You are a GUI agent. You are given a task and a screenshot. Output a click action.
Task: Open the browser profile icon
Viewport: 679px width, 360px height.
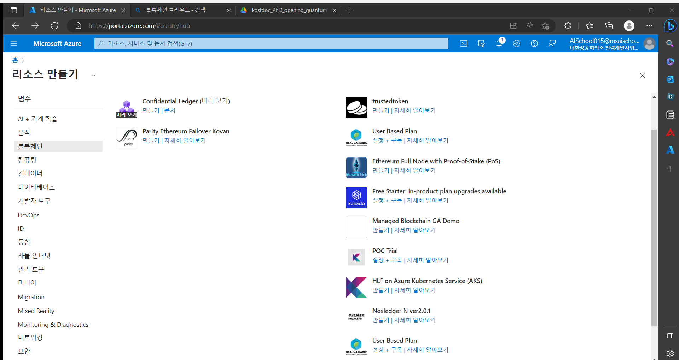pos(629,25)
